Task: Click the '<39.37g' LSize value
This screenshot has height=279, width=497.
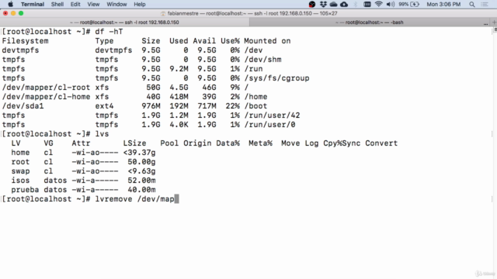Action: (140, 153)
